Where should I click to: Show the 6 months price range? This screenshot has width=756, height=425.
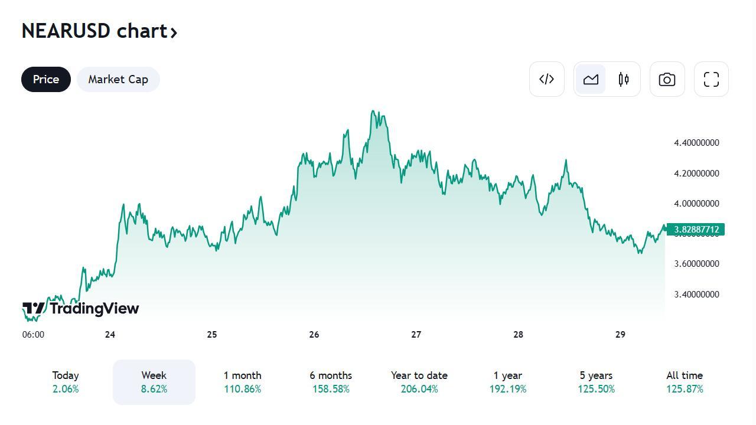[x=331, y=382]
